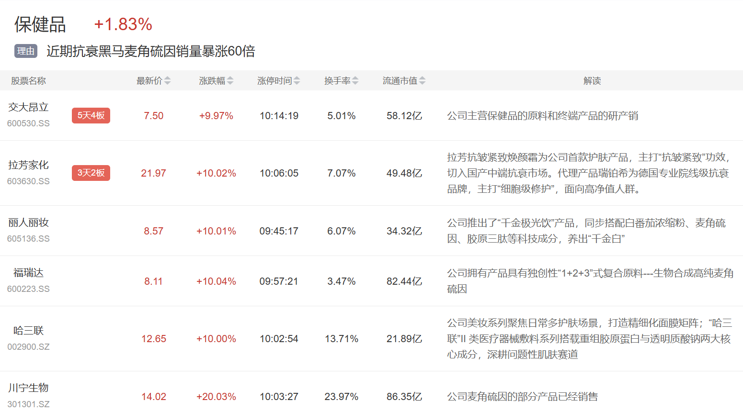
Task: Click the 解读 column header
Action: 592,81
